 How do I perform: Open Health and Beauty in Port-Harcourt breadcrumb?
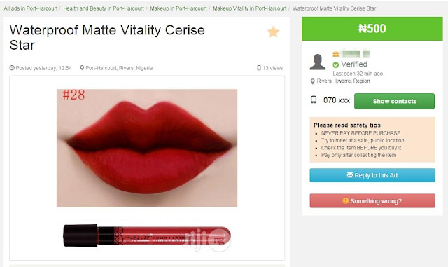[x=104, y=8]
